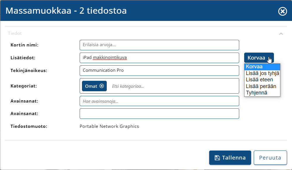Click the Tiedot section header
292x170 pixels.
pos(15,33)
